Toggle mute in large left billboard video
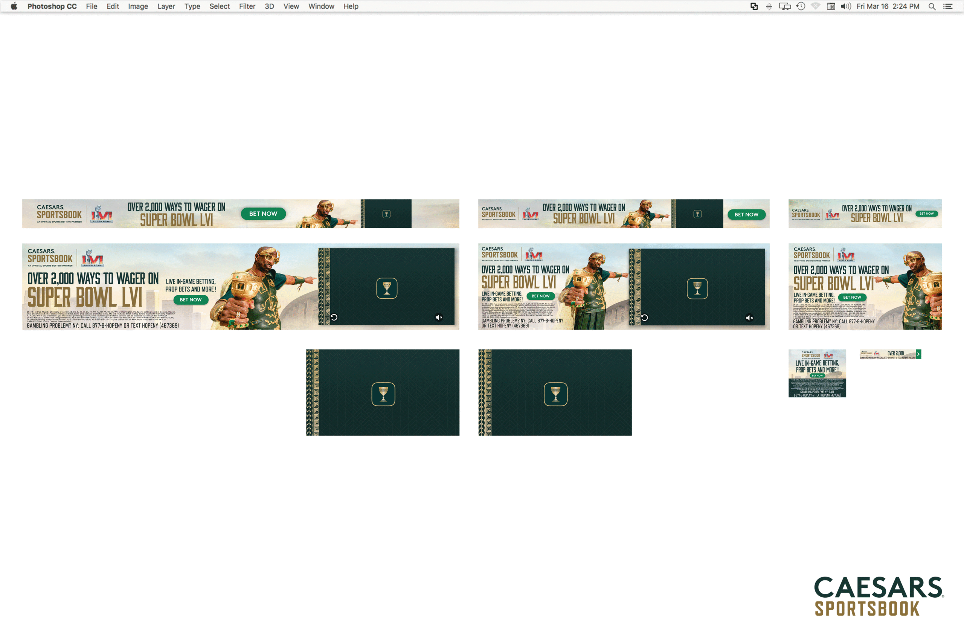 point(439,317)
